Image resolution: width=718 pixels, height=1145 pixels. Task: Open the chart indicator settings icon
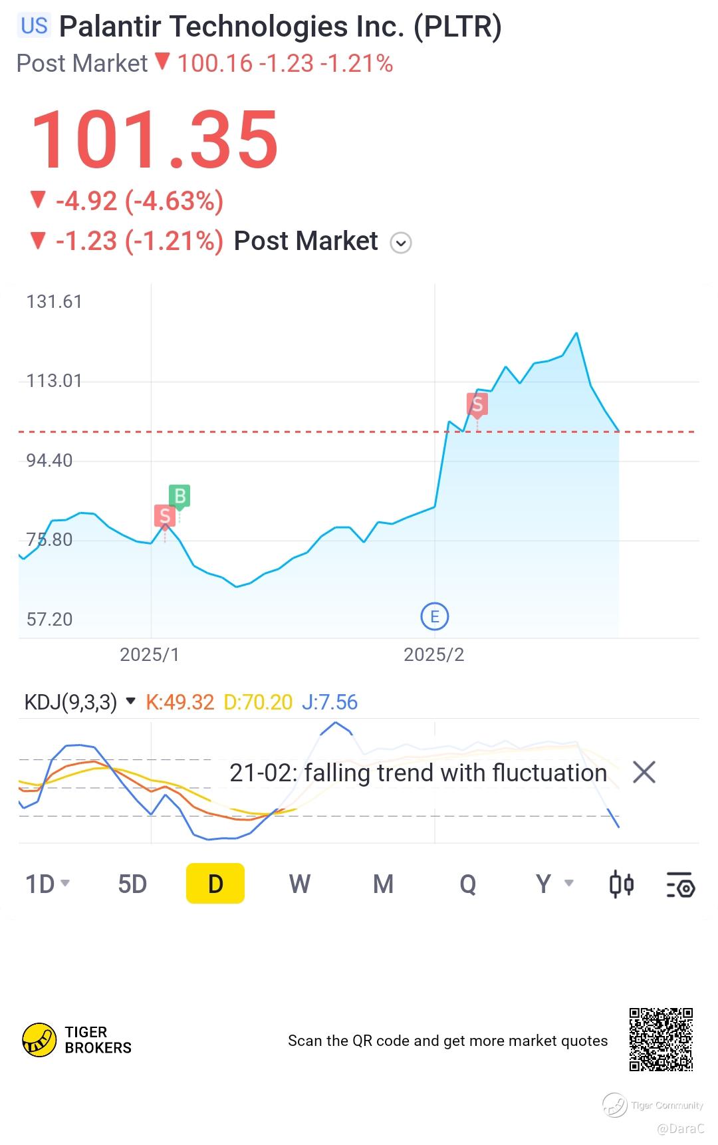tap(680, 884)
